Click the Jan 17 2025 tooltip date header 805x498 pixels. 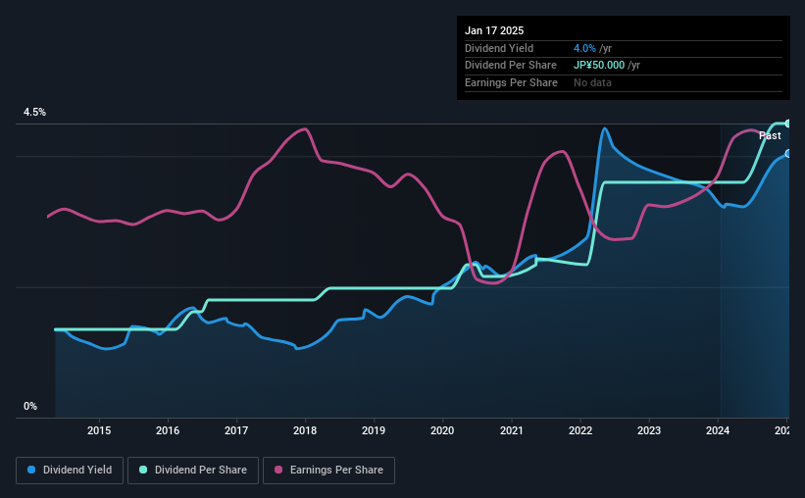[x=494, y=30]
